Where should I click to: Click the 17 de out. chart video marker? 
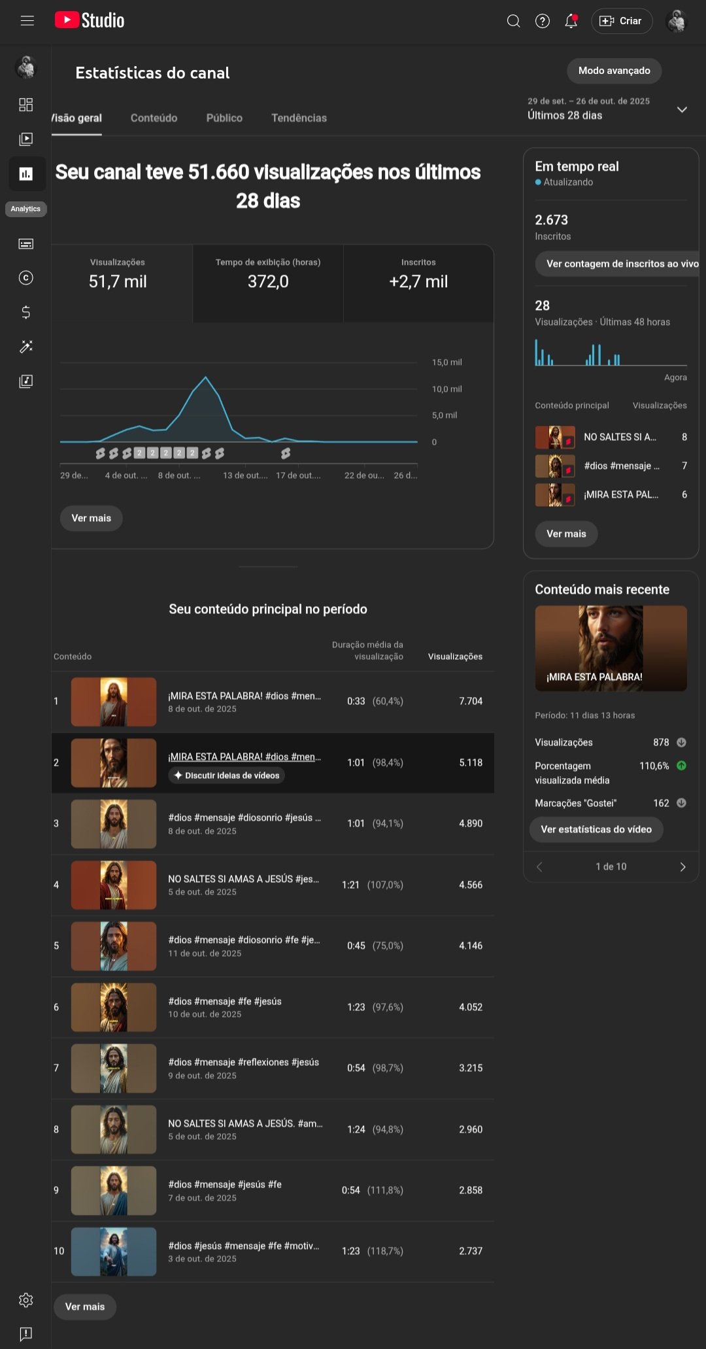286,453
